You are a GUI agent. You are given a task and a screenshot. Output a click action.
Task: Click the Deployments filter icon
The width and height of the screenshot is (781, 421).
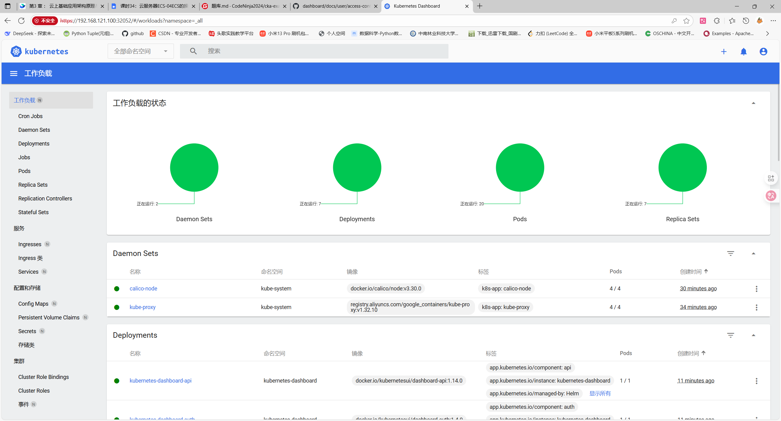(730, 335)
